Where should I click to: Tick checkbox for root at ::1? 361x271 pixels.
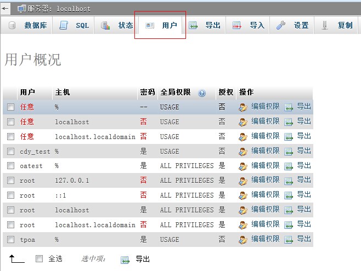(x=10, y=195)
